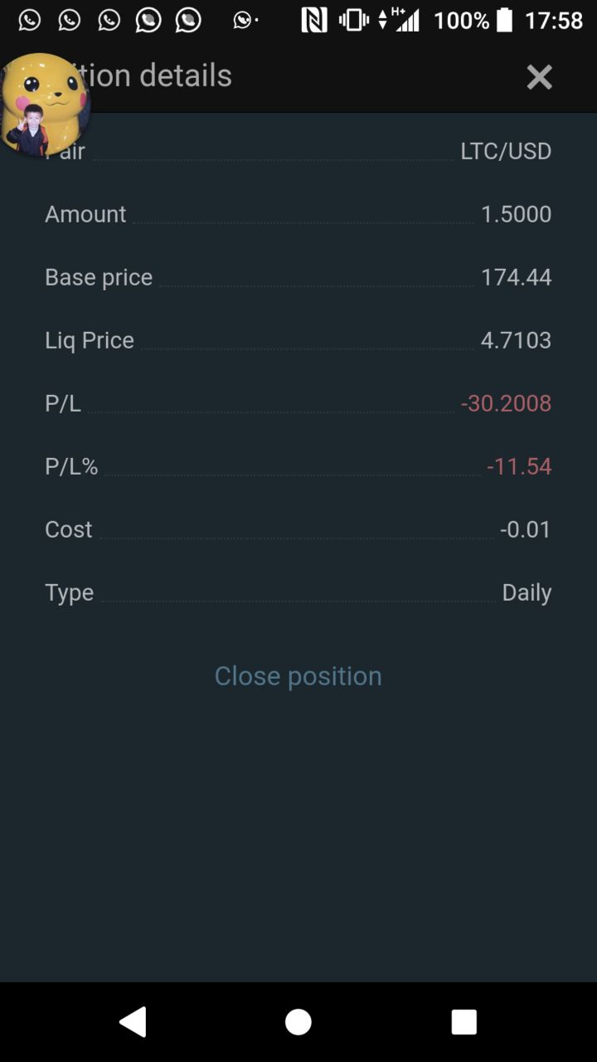Tap the battery status icon
The height and width of the screenshot is (1062, 597).
pyautogui.click(x=504, y=20)
